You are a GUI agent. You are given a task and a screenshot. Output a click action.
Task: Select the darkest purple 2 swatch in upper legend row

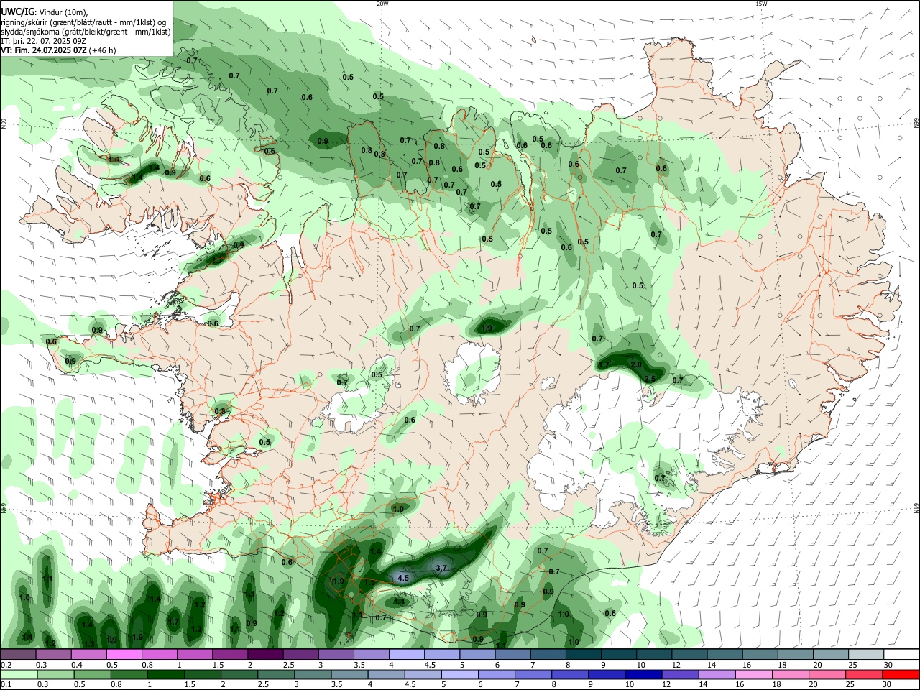click(x=265, y=655)
